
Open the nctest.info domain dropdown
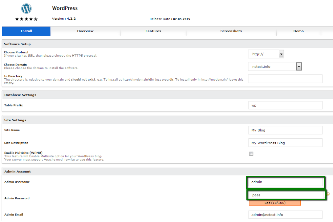point(275,67)
